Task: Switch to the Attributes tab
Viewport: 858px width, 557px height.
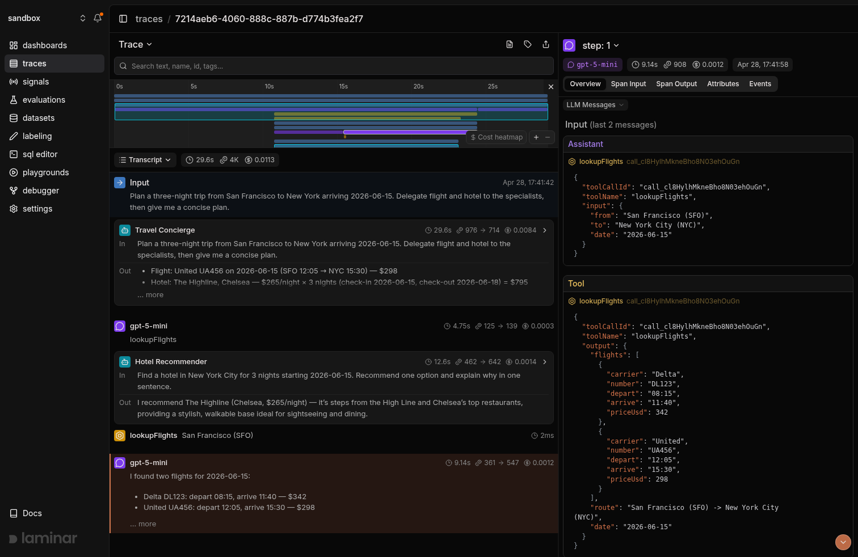Action: pos(723,84)
